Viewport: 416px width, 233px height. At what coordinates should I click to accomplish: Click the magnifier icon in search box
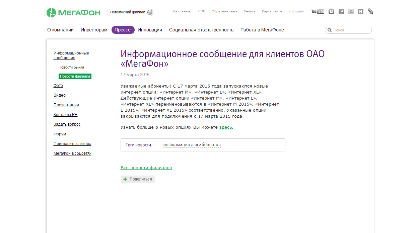pyautogui.click(x=330, y=30)
